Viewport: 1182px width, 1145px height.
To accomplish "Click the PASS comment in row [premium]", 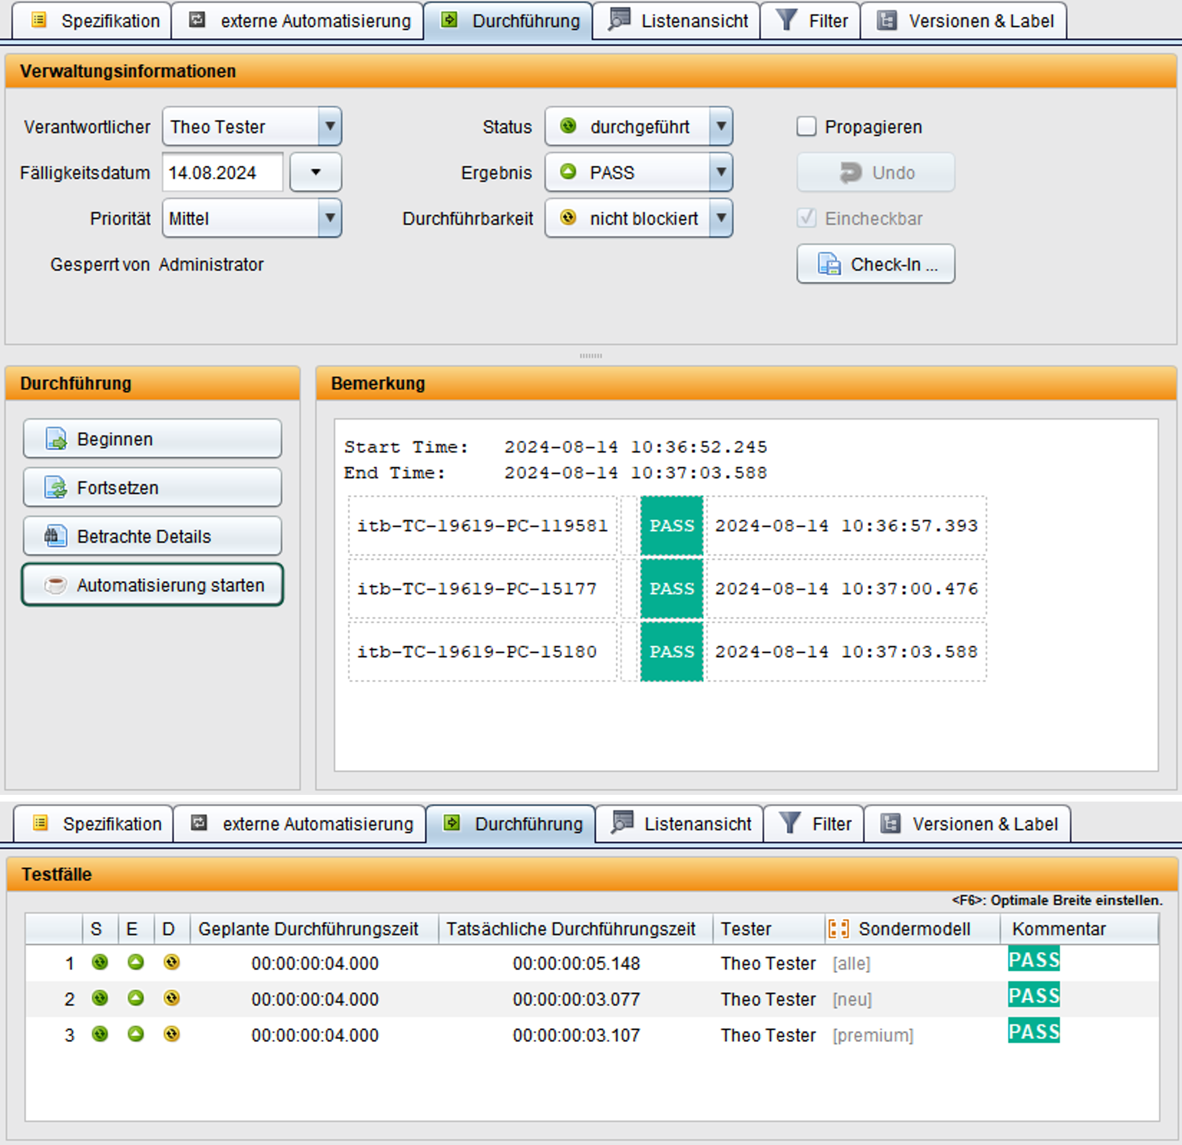I will pyautogui.click(x=1034, y=1031).
